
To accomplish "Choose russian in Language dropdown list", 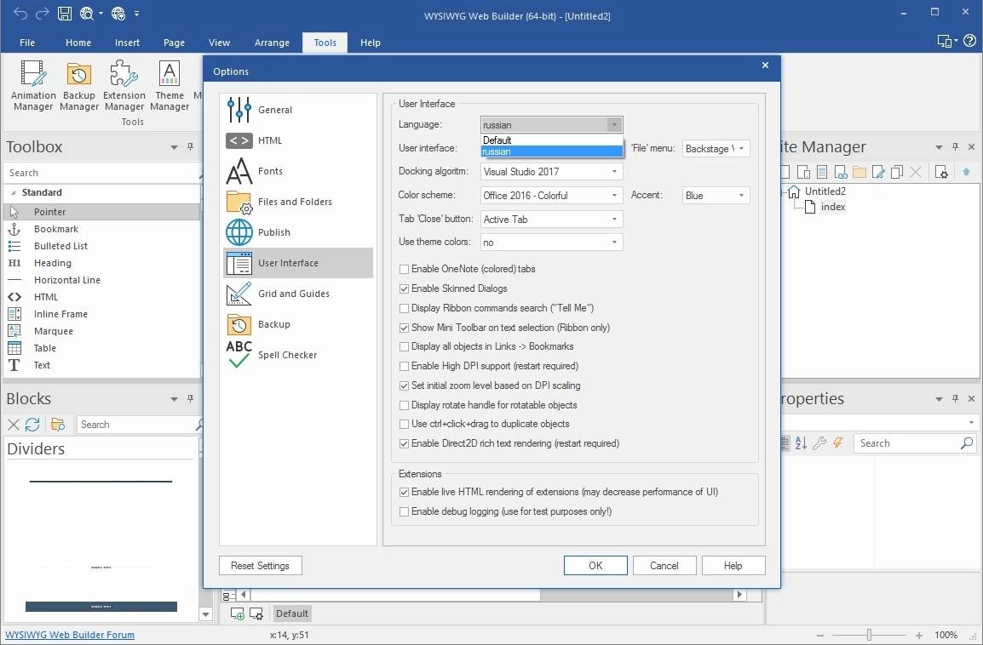I will [552, 151].
